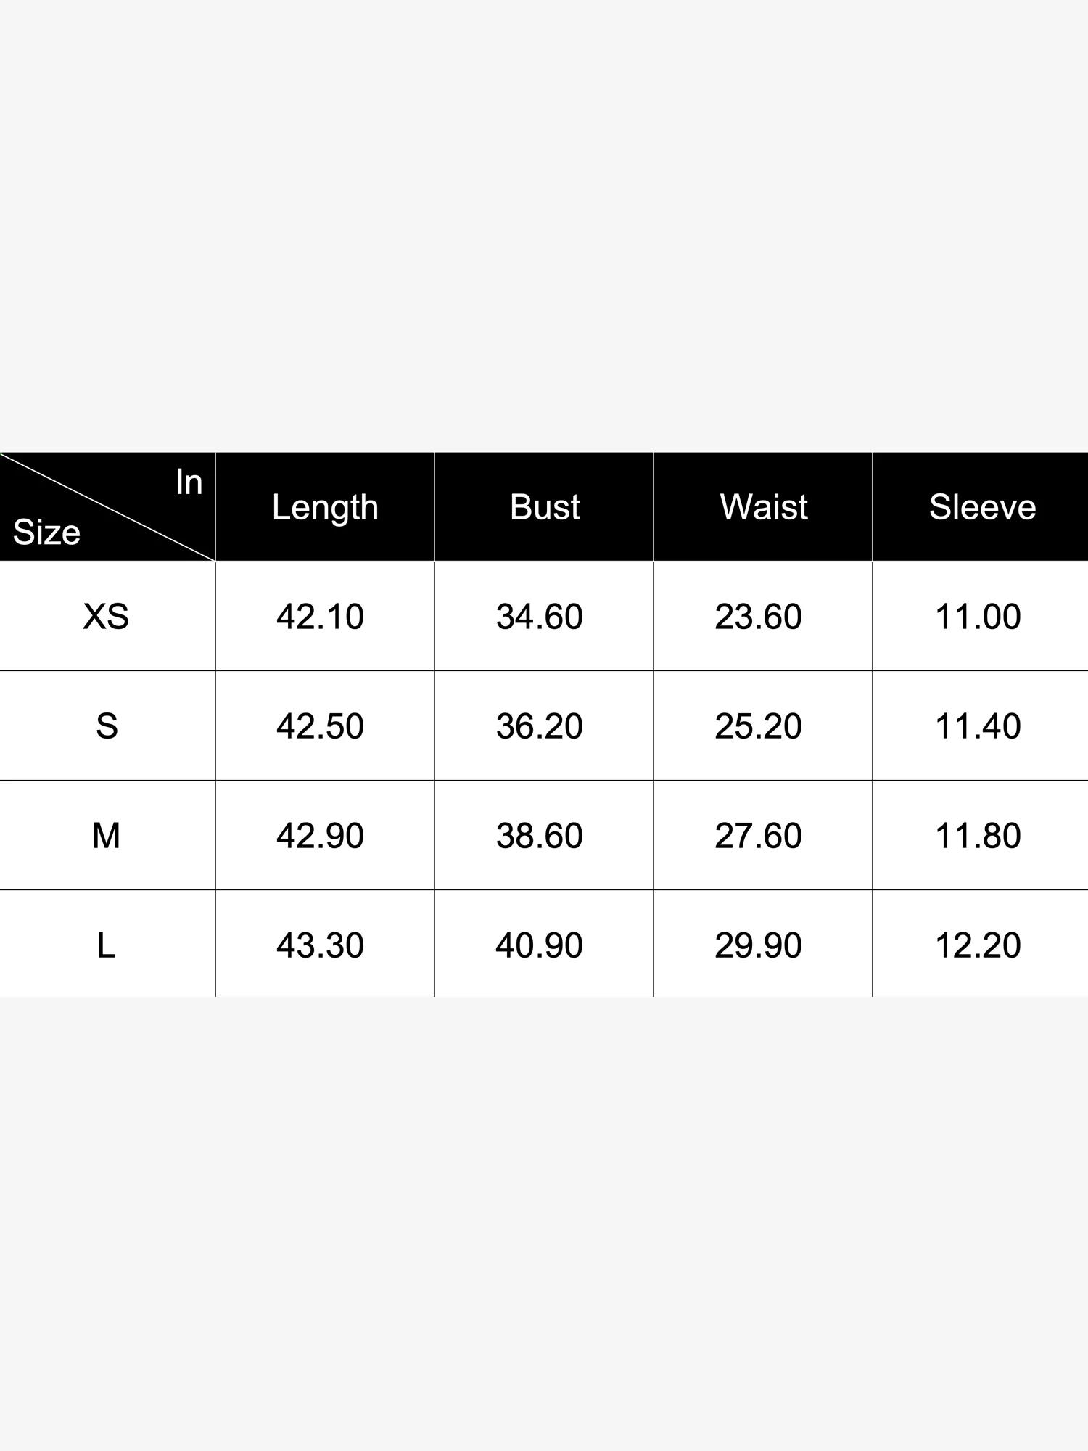The width and height of the screenshot is (1088, 1451).
Task: Click the Bust column header
Action: (544, 507)
